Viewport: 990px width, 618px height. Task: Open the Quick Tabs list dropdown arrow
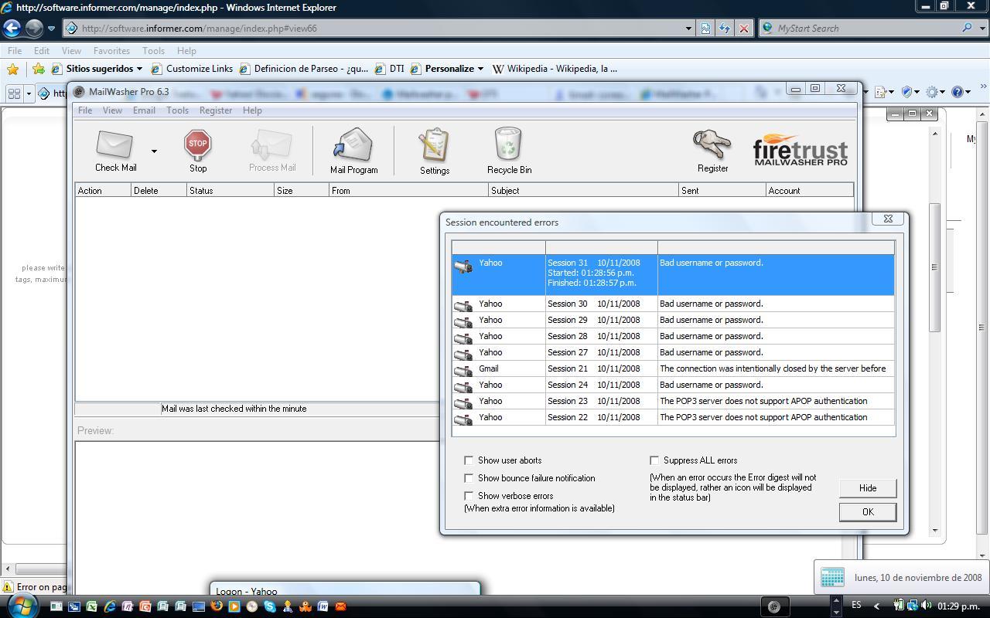29,93
